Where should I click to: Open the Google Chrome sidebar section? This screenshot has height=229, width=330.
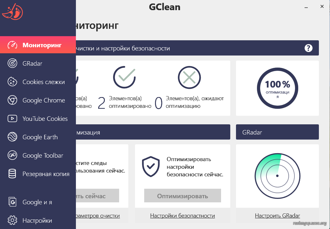(38, 100)
